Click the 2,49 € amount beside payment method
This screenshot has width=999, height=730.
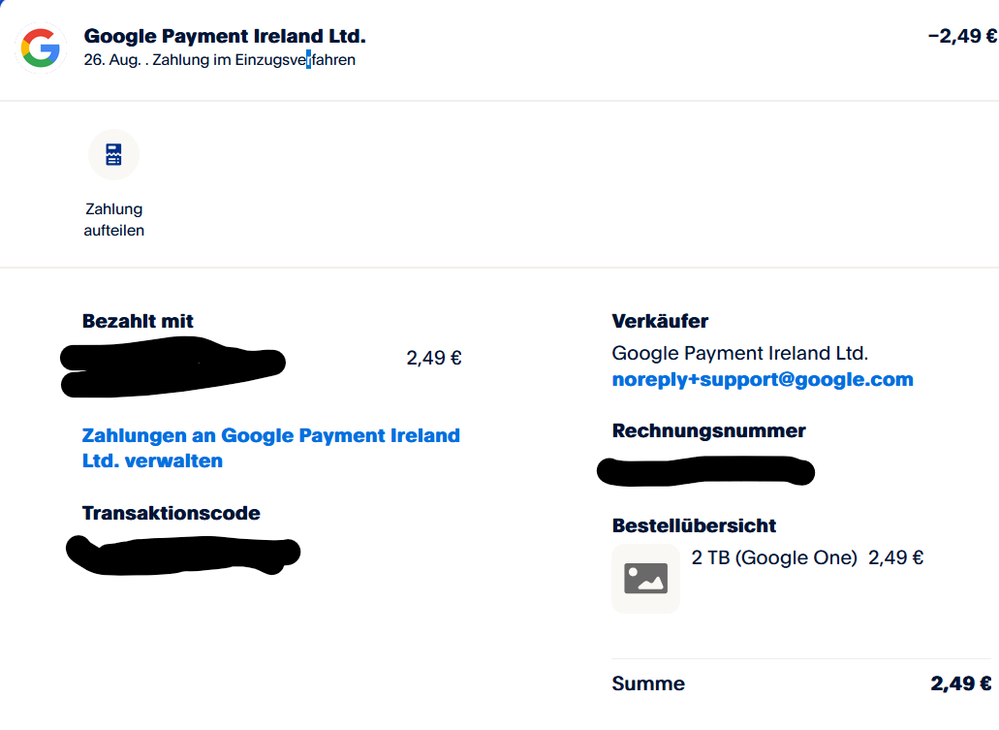coord(434,358)
